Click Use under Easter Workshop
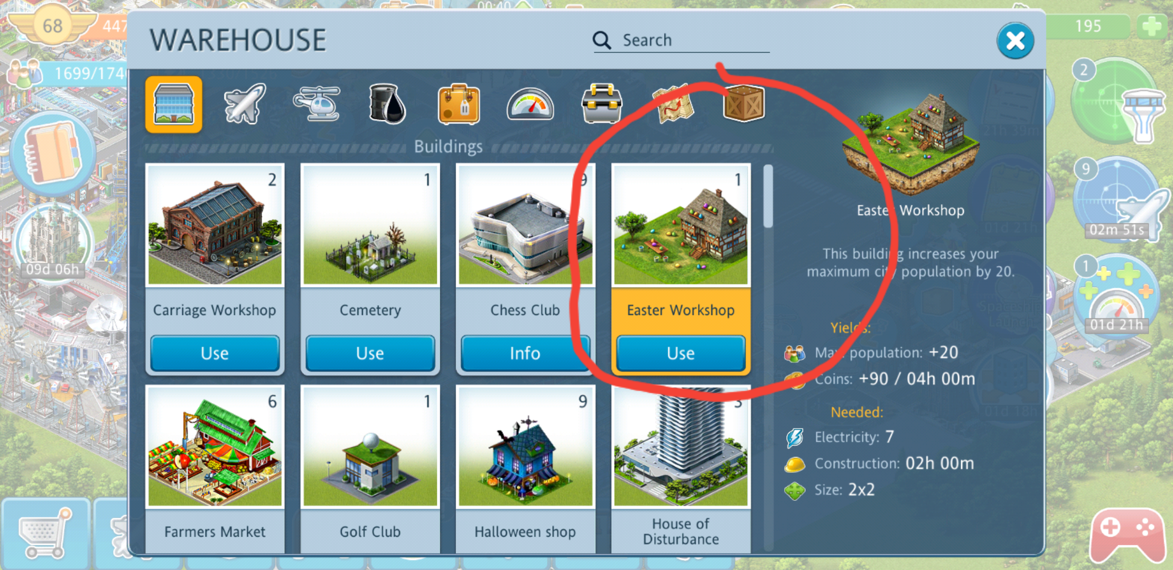The width and height of the screenshot is (1173, 570). pos(681,353)
